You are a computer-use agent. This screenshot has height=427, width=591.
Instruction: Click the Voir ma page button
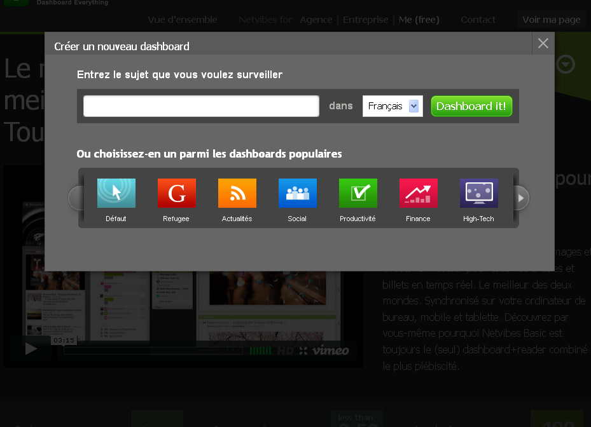click(552, 20)
